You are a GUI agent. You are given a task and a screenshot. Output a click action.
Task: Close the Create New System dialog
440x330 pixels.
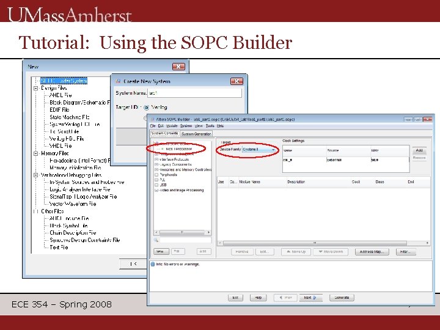tap(237, 81)
